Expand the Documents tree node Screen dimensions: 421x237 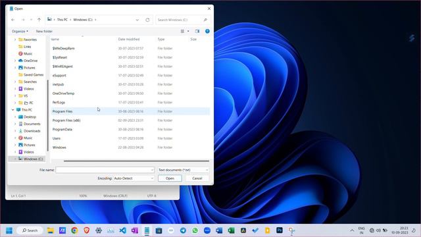[15, 124]
